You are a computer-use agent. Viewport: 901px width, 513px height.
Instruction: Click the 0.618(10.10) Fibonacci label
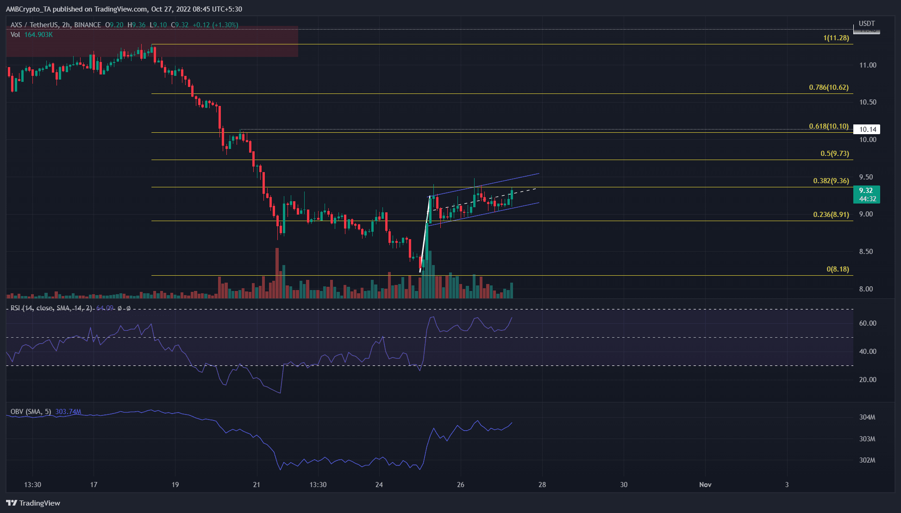tap(829, 126)
